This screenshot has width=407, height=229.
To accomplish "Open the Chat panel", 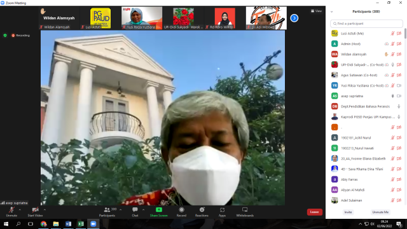I will click(x=135, y=212).
